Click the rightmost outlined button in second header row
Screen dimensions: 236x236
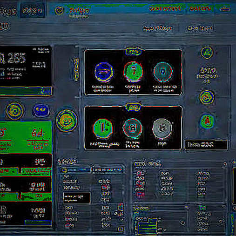(x=200, y=28)
